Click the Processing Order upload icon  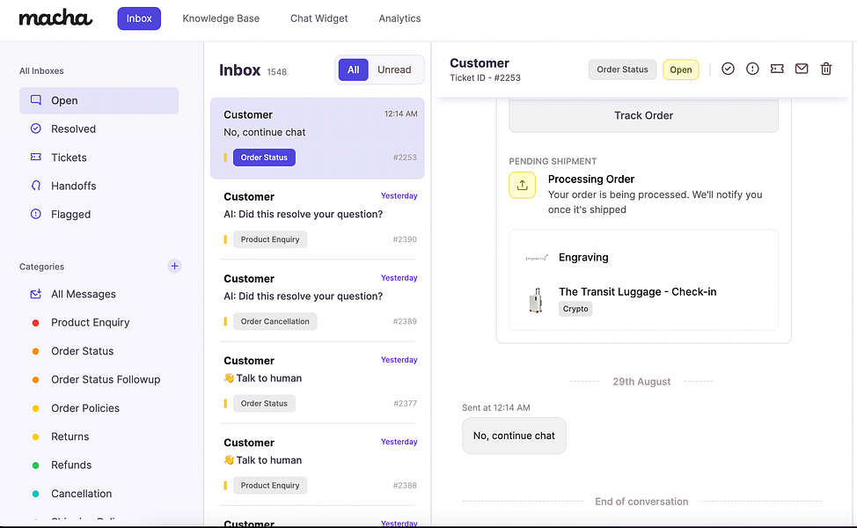tap(522, 186)
